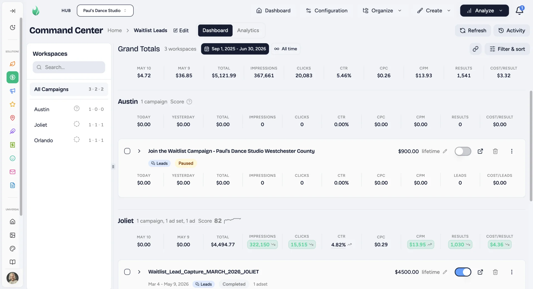Go to Dashboard in top navigation
The width and height of the screenshot is (533, 289).
(x=273, y=11)
